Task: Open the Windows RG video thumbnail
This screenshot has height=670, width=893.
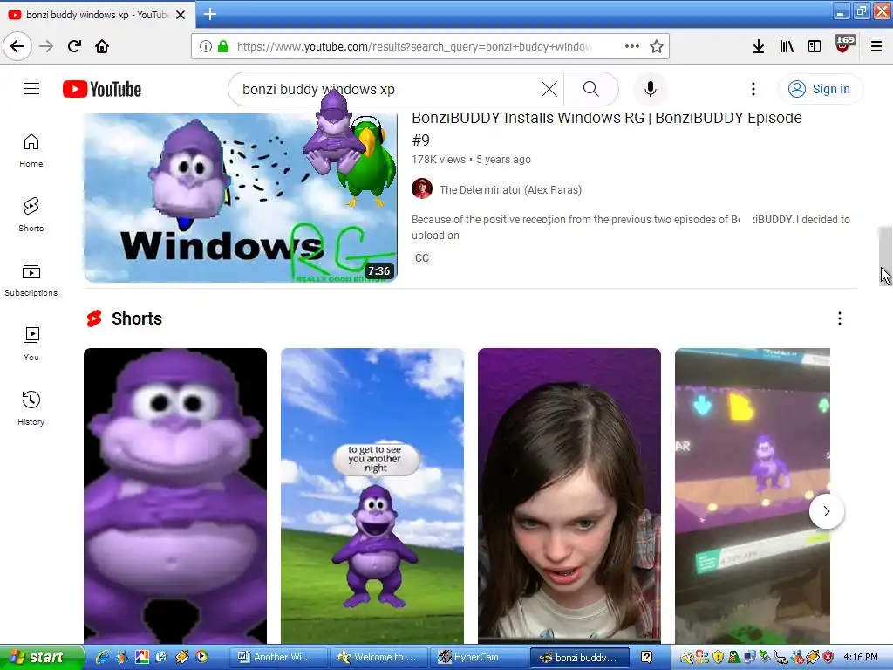Action: pos(241,198)
